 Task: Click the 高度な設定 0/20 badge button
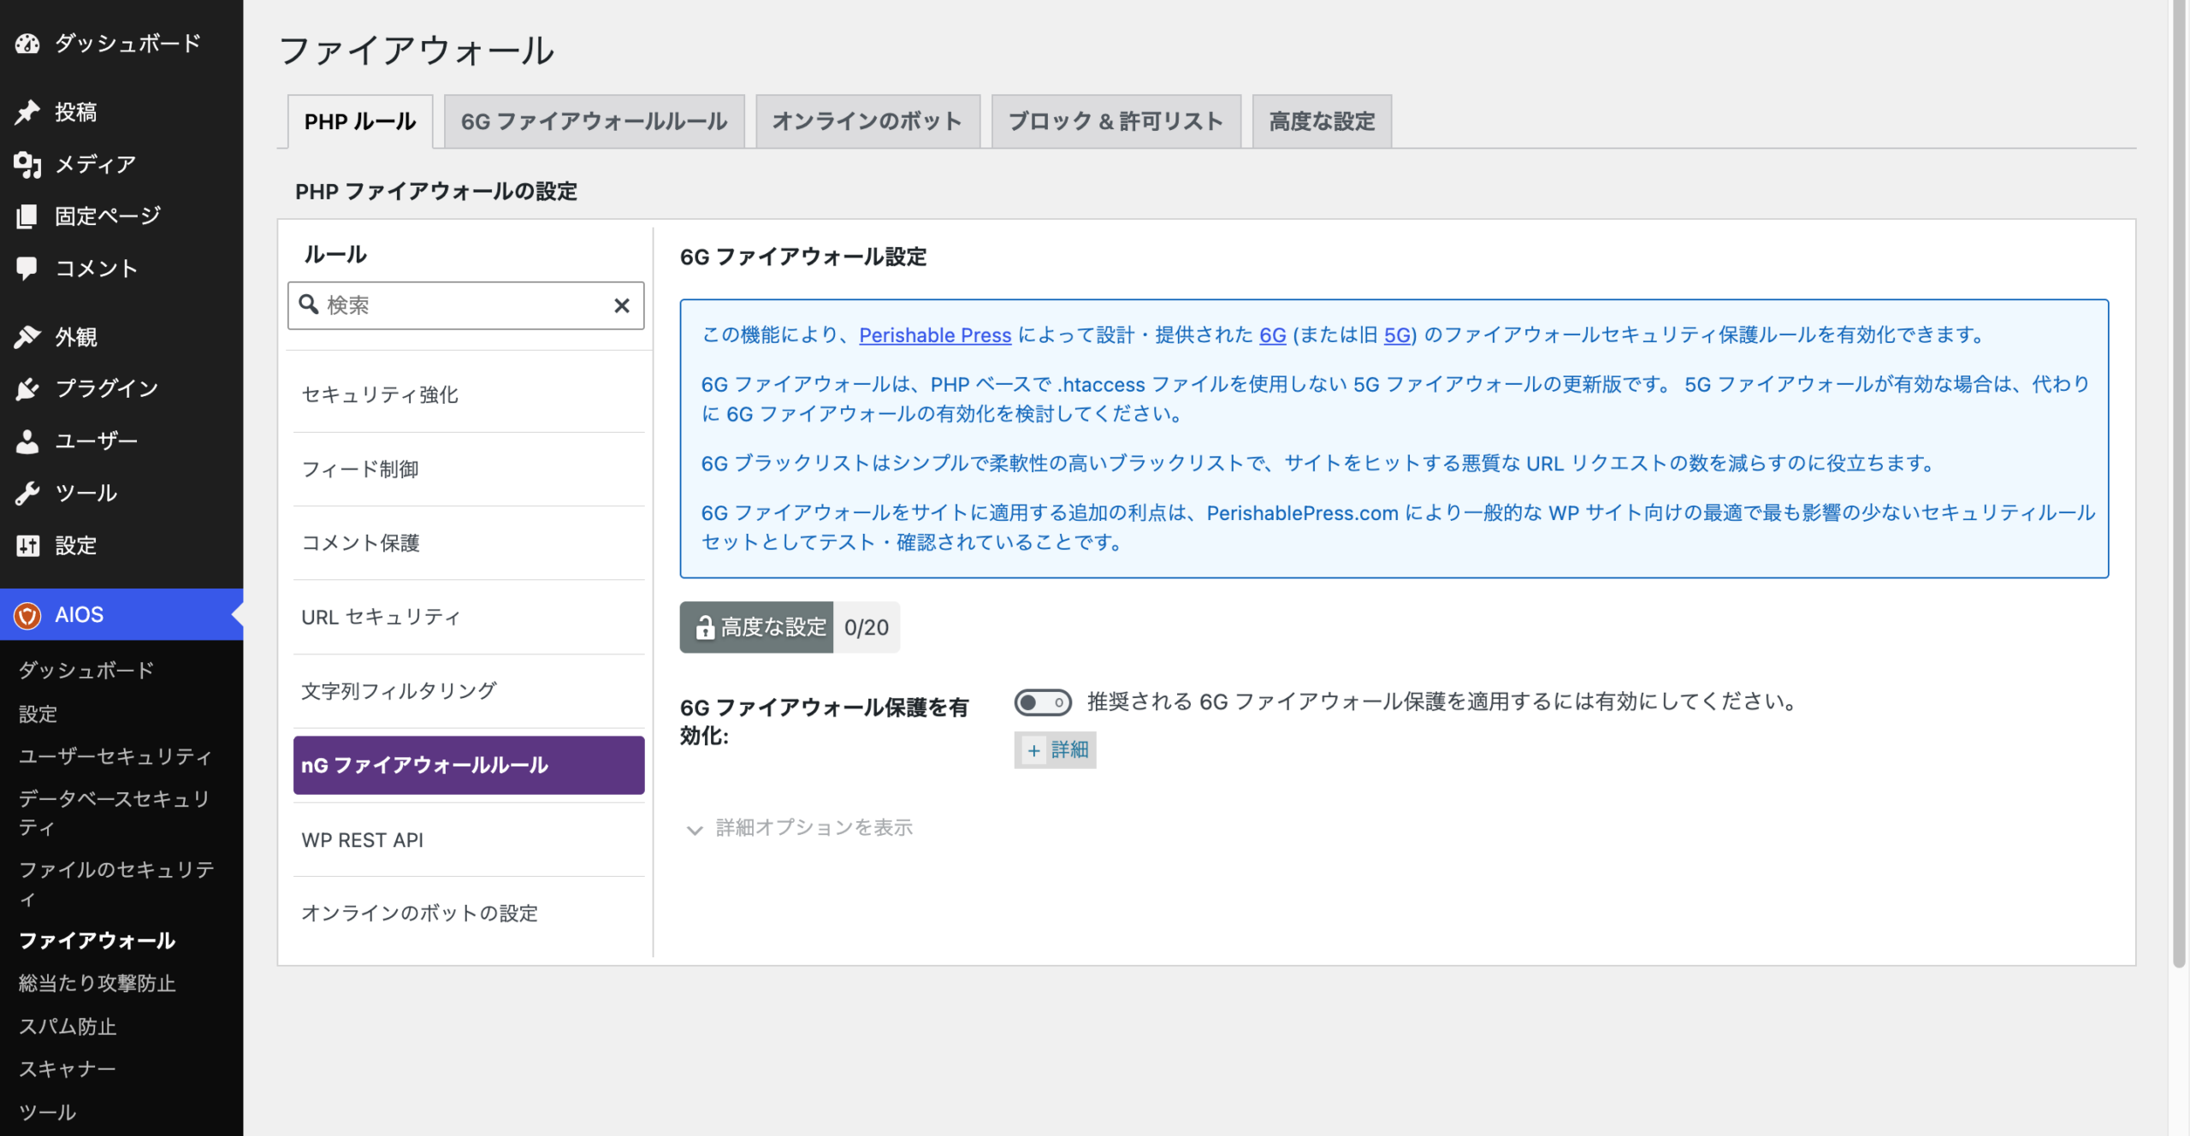(789, 627)
